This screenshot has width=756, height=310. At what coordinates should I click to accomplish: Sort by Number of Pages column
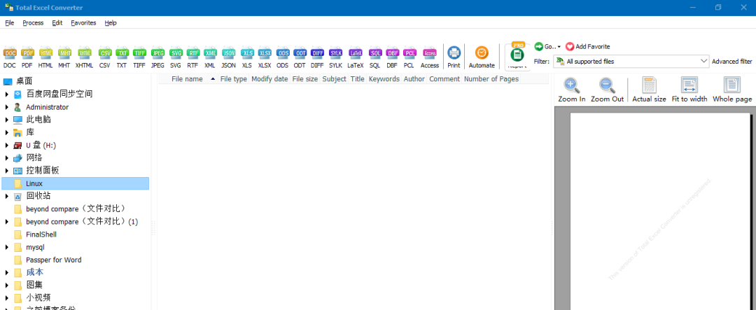point(491,79)
